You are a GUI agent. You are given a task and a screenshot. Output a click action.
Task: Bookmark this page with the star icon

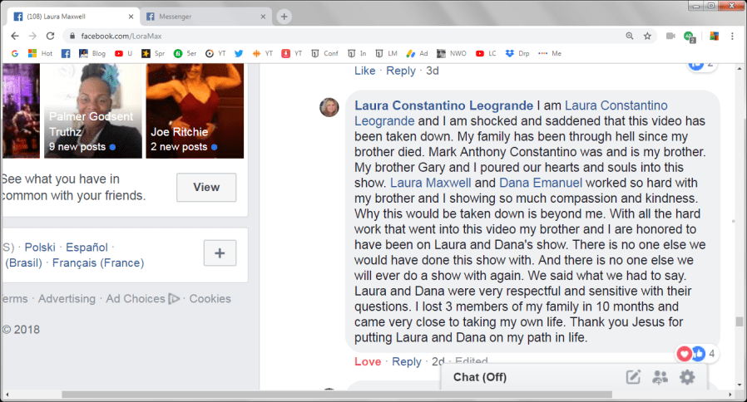coord(647,36)
